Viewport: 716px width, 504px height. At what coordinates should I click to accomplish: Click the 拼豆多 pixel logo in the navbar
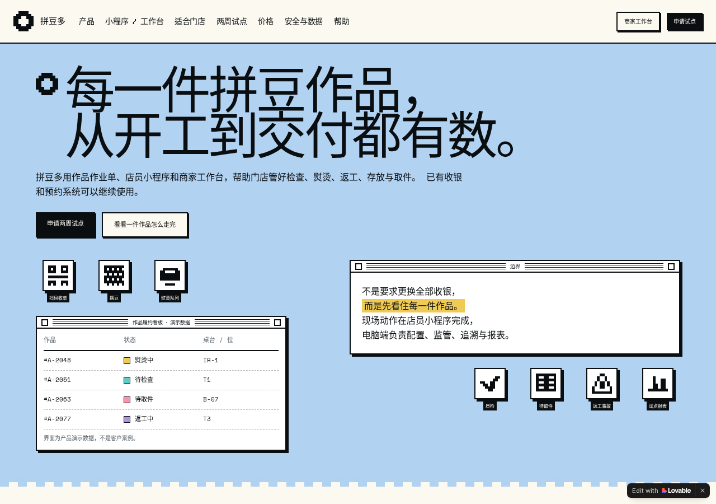pos(23,21)
